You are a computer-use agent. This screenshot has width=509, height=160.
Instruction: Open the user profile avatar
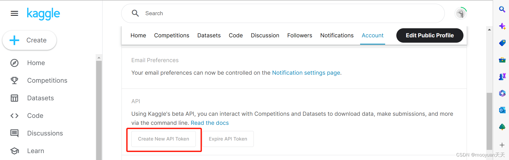point(461,13)
